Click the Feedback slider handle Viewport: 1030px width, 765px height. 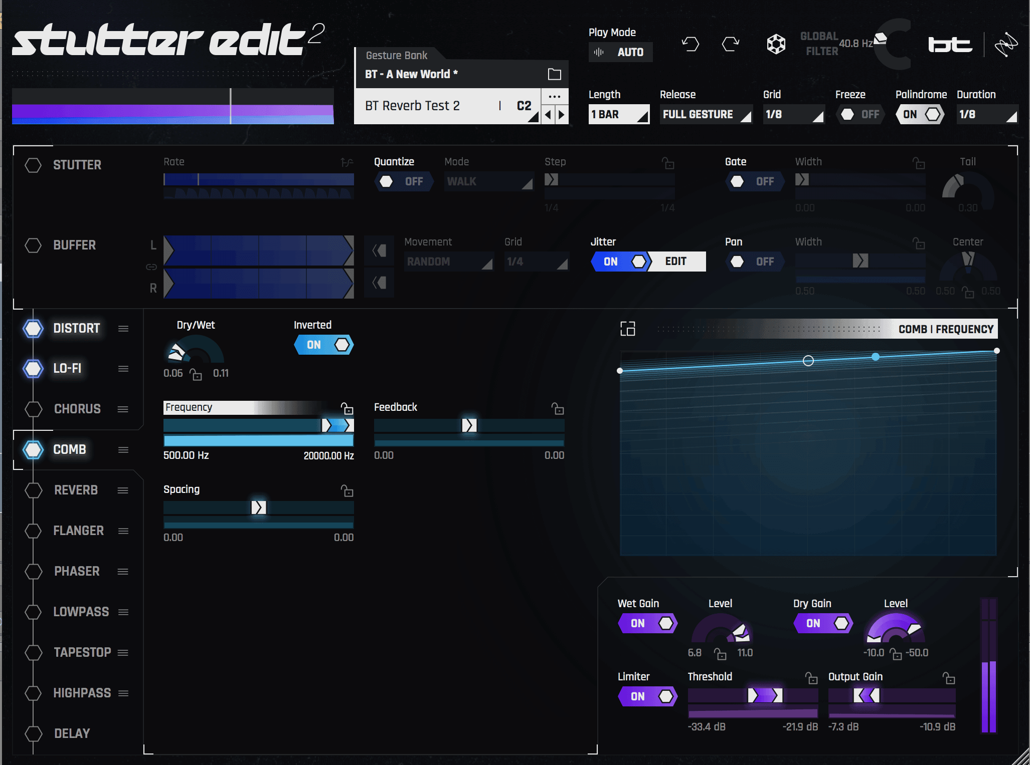(469, 426)
